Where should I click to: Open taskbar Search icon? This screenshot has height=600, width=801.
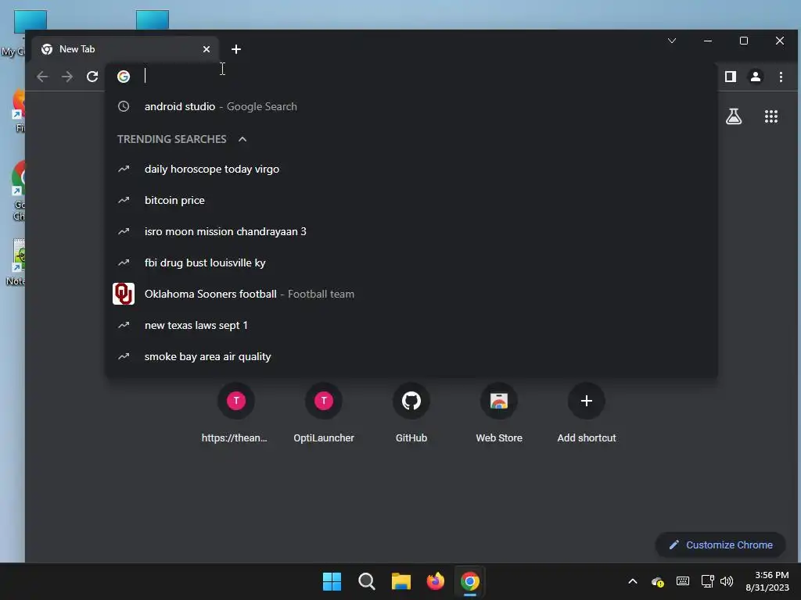tap(366, 581)
